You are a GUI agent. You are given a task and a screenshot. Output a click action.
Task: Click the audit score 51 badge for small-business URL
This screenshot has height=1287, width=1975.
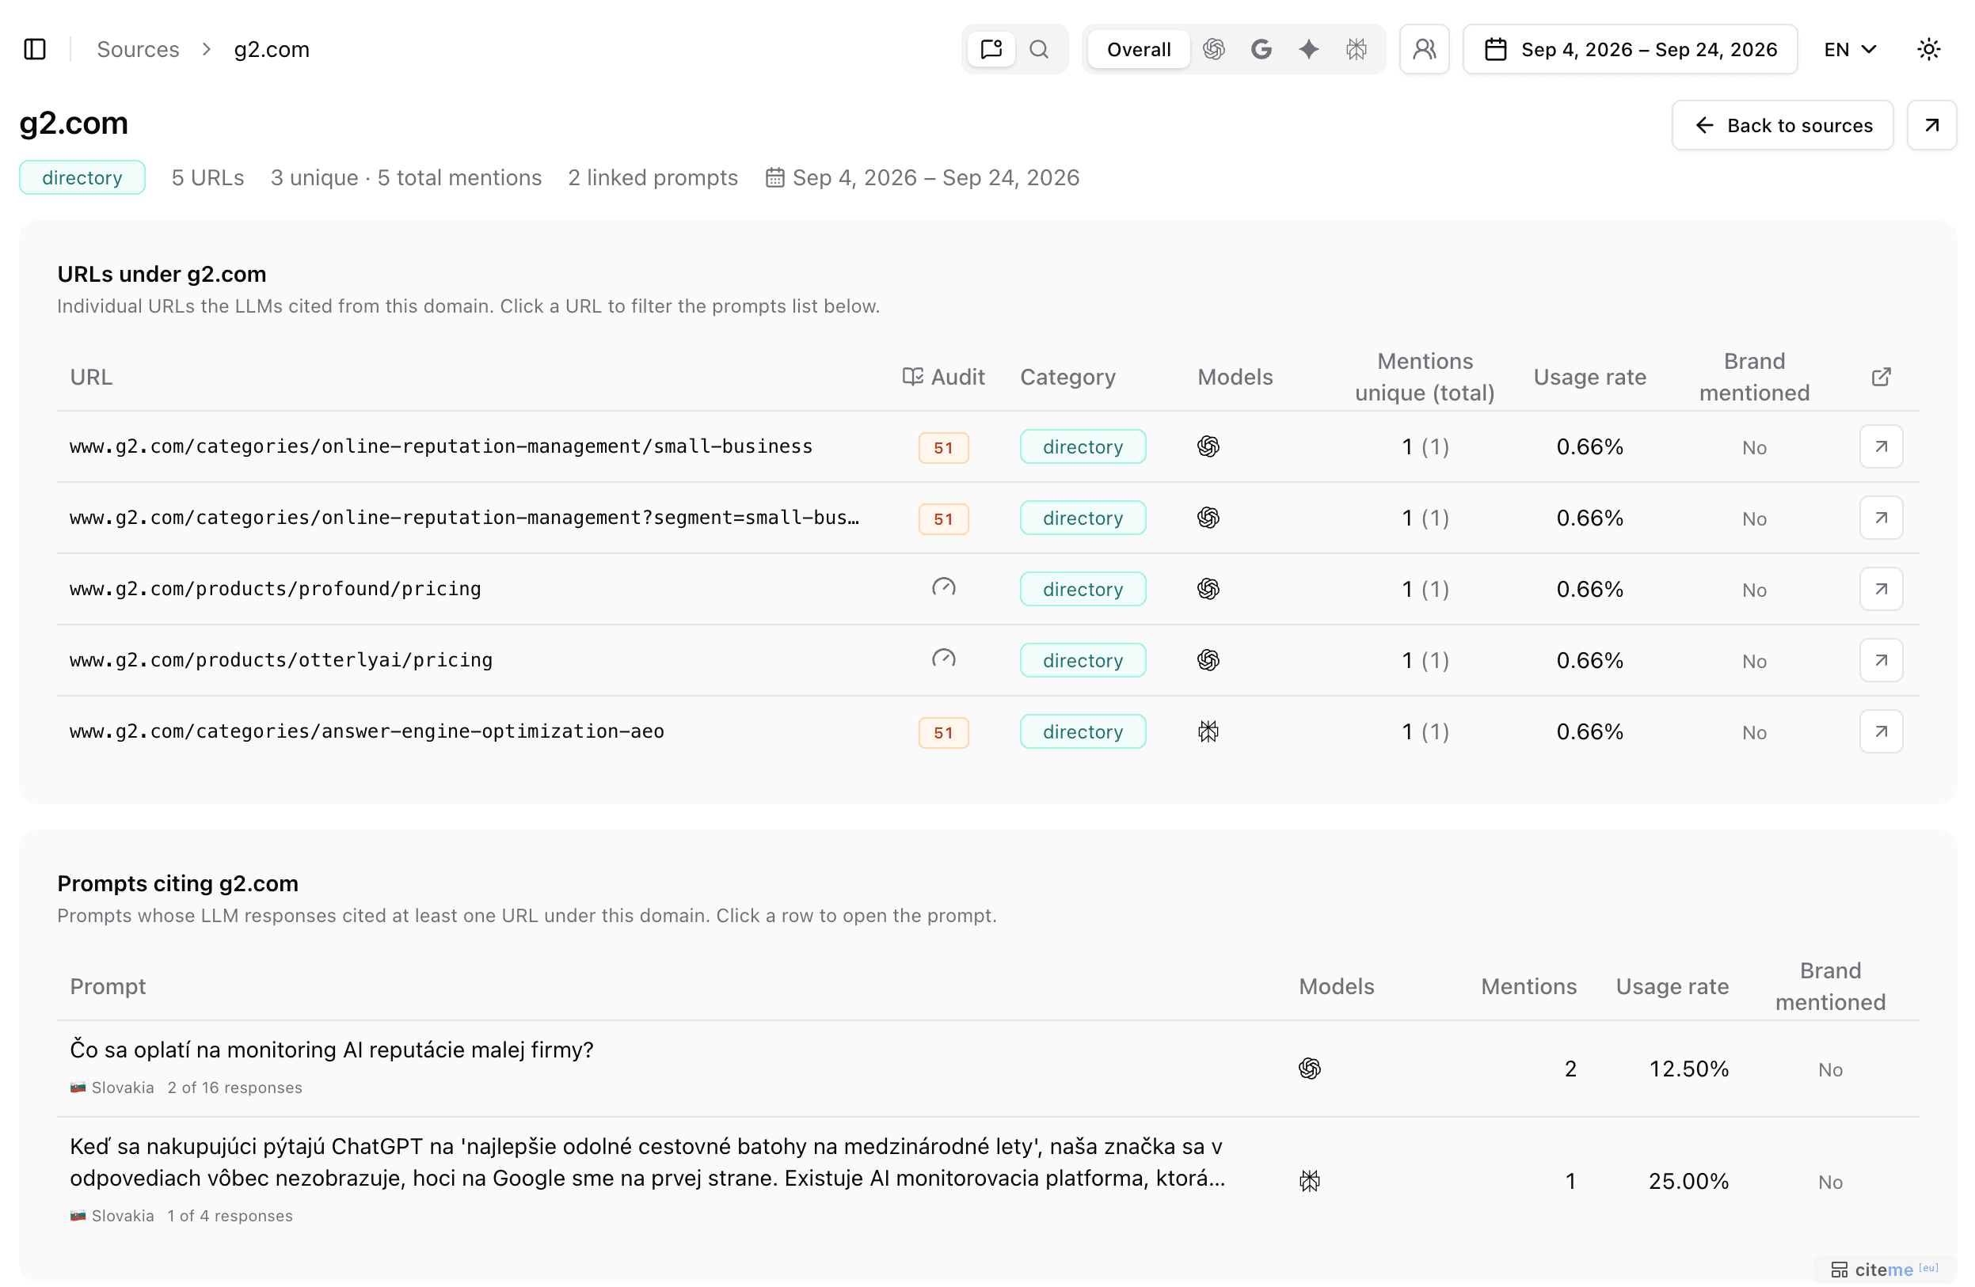click(x=943, y=448)
